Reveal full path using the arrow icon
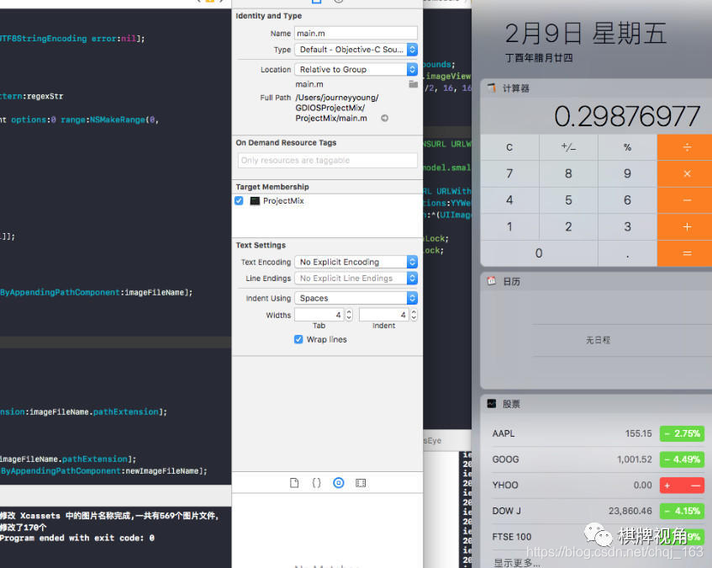The width and height of the screenshot is (712, 568). click(385, 118)
